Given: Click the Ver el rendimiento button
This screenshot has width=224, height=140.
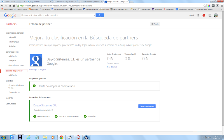Looking at the screenshot, I should click(147, 106).
